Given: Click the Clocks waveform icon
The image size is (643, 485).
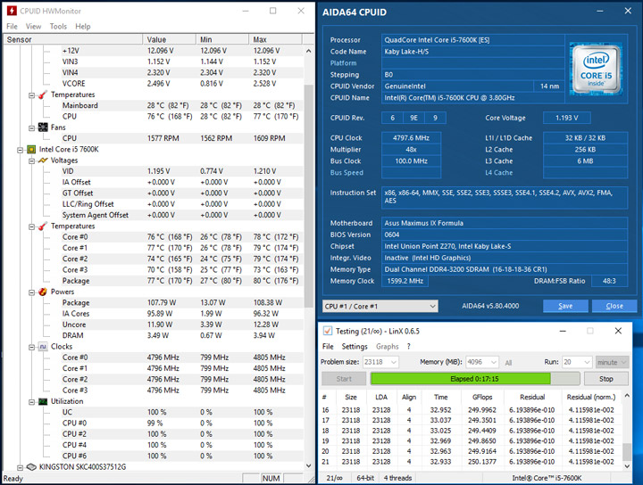Looking at the screenshot, I should 43,347.
